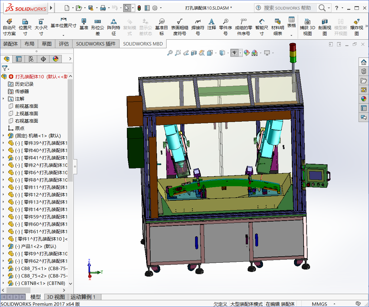369x307 pixels.
Task: Open dropdown arrow next to Open file
Action: [x=85, y=8]
